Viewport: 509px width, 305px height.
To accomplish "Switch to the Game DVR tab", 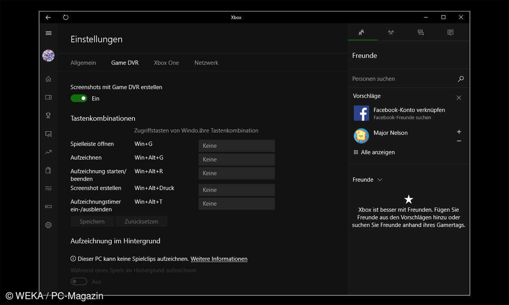I will click(125, 63).
